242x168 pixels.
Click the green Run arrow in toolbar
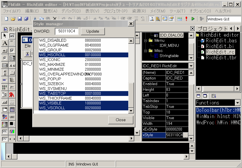193,19
